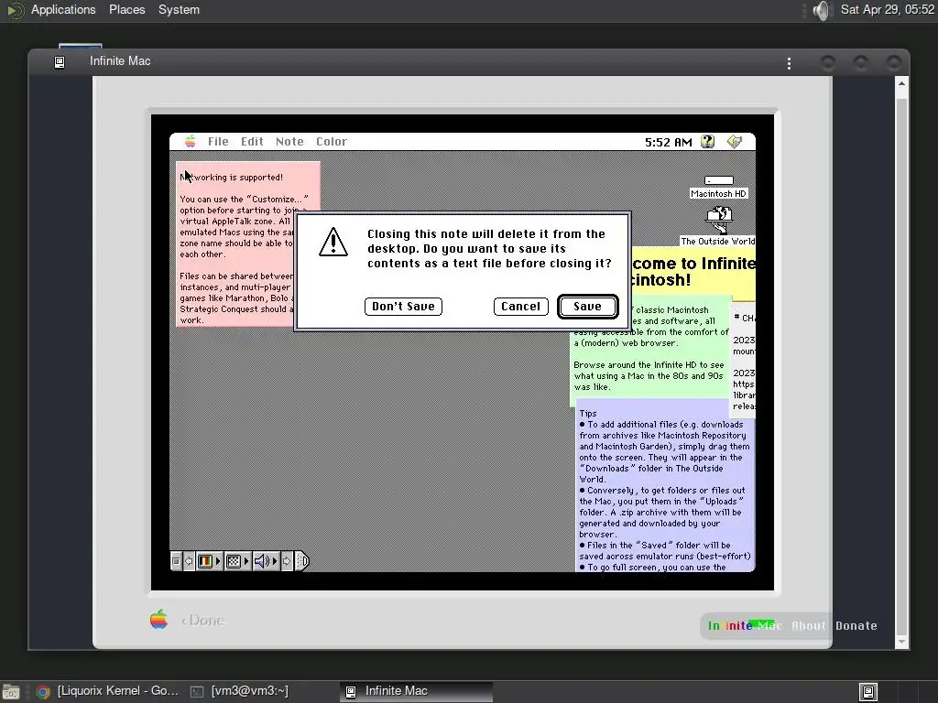Click the Done link below the screen
Image resolution: width=938 pixels, height=703 pixels.
202,621
